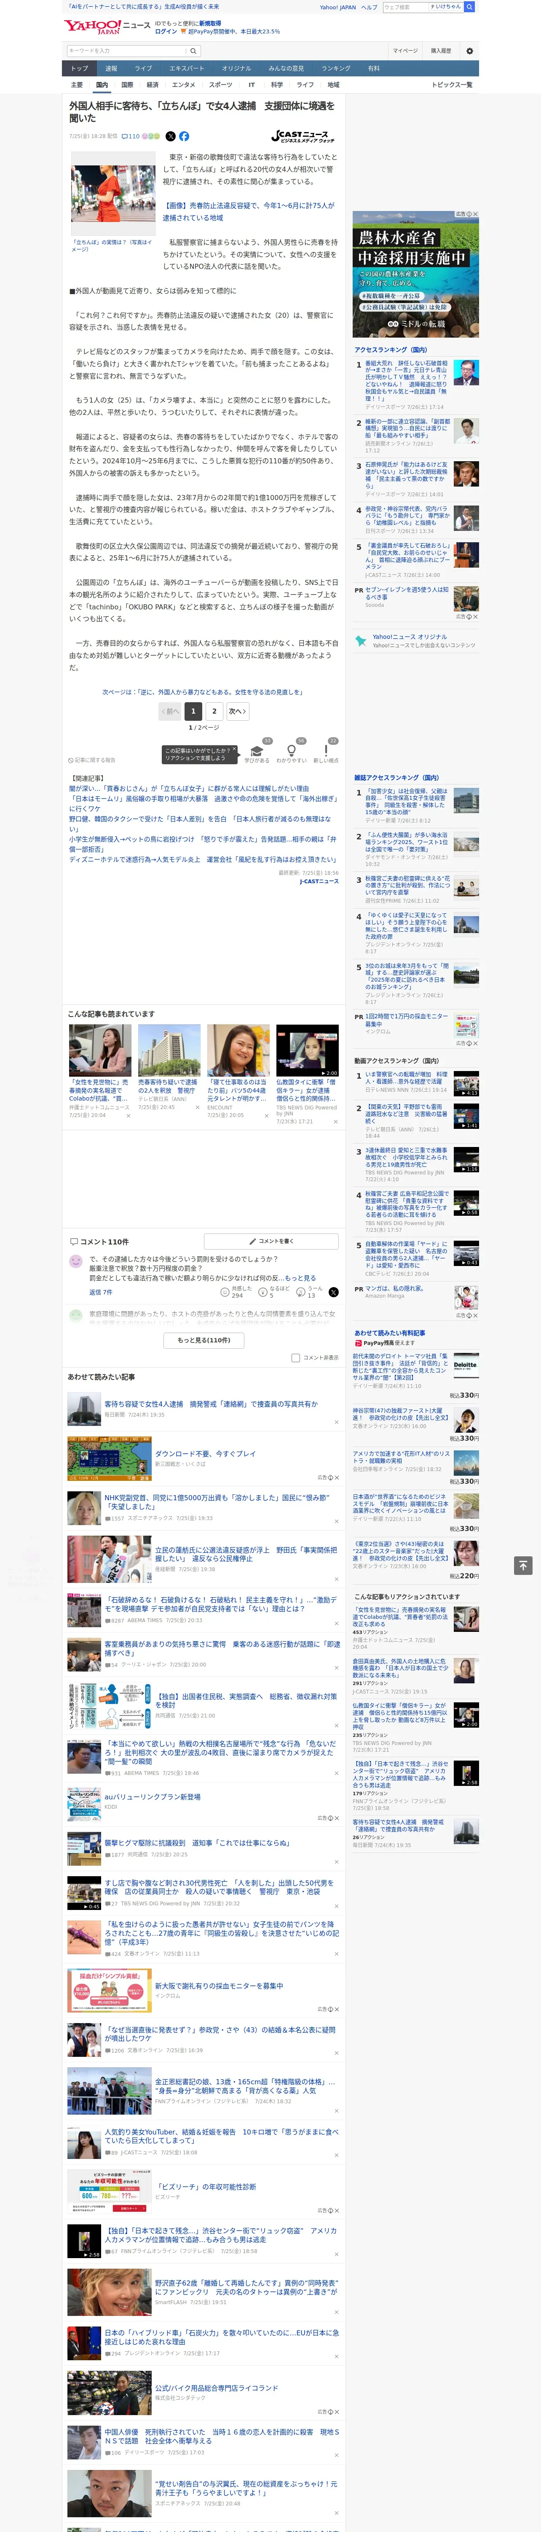Open 購入履歴 link

[x=441, y=50]
